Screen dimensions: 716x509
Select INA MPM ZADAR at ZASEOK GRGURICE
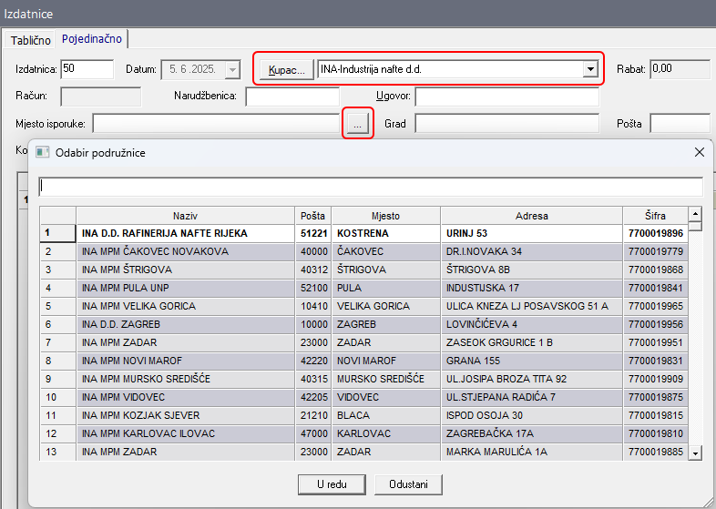[364, 343]
